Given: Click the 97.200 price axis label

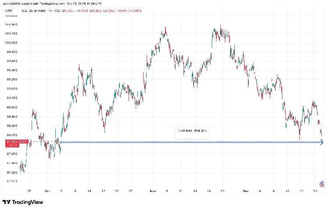Looking at the screenshot, I should (12, 172).
